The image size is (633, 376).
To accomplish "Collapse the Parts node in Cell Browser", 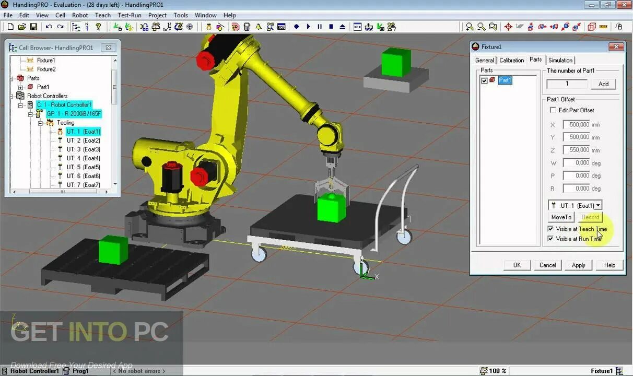I will [x=12, y=78].
